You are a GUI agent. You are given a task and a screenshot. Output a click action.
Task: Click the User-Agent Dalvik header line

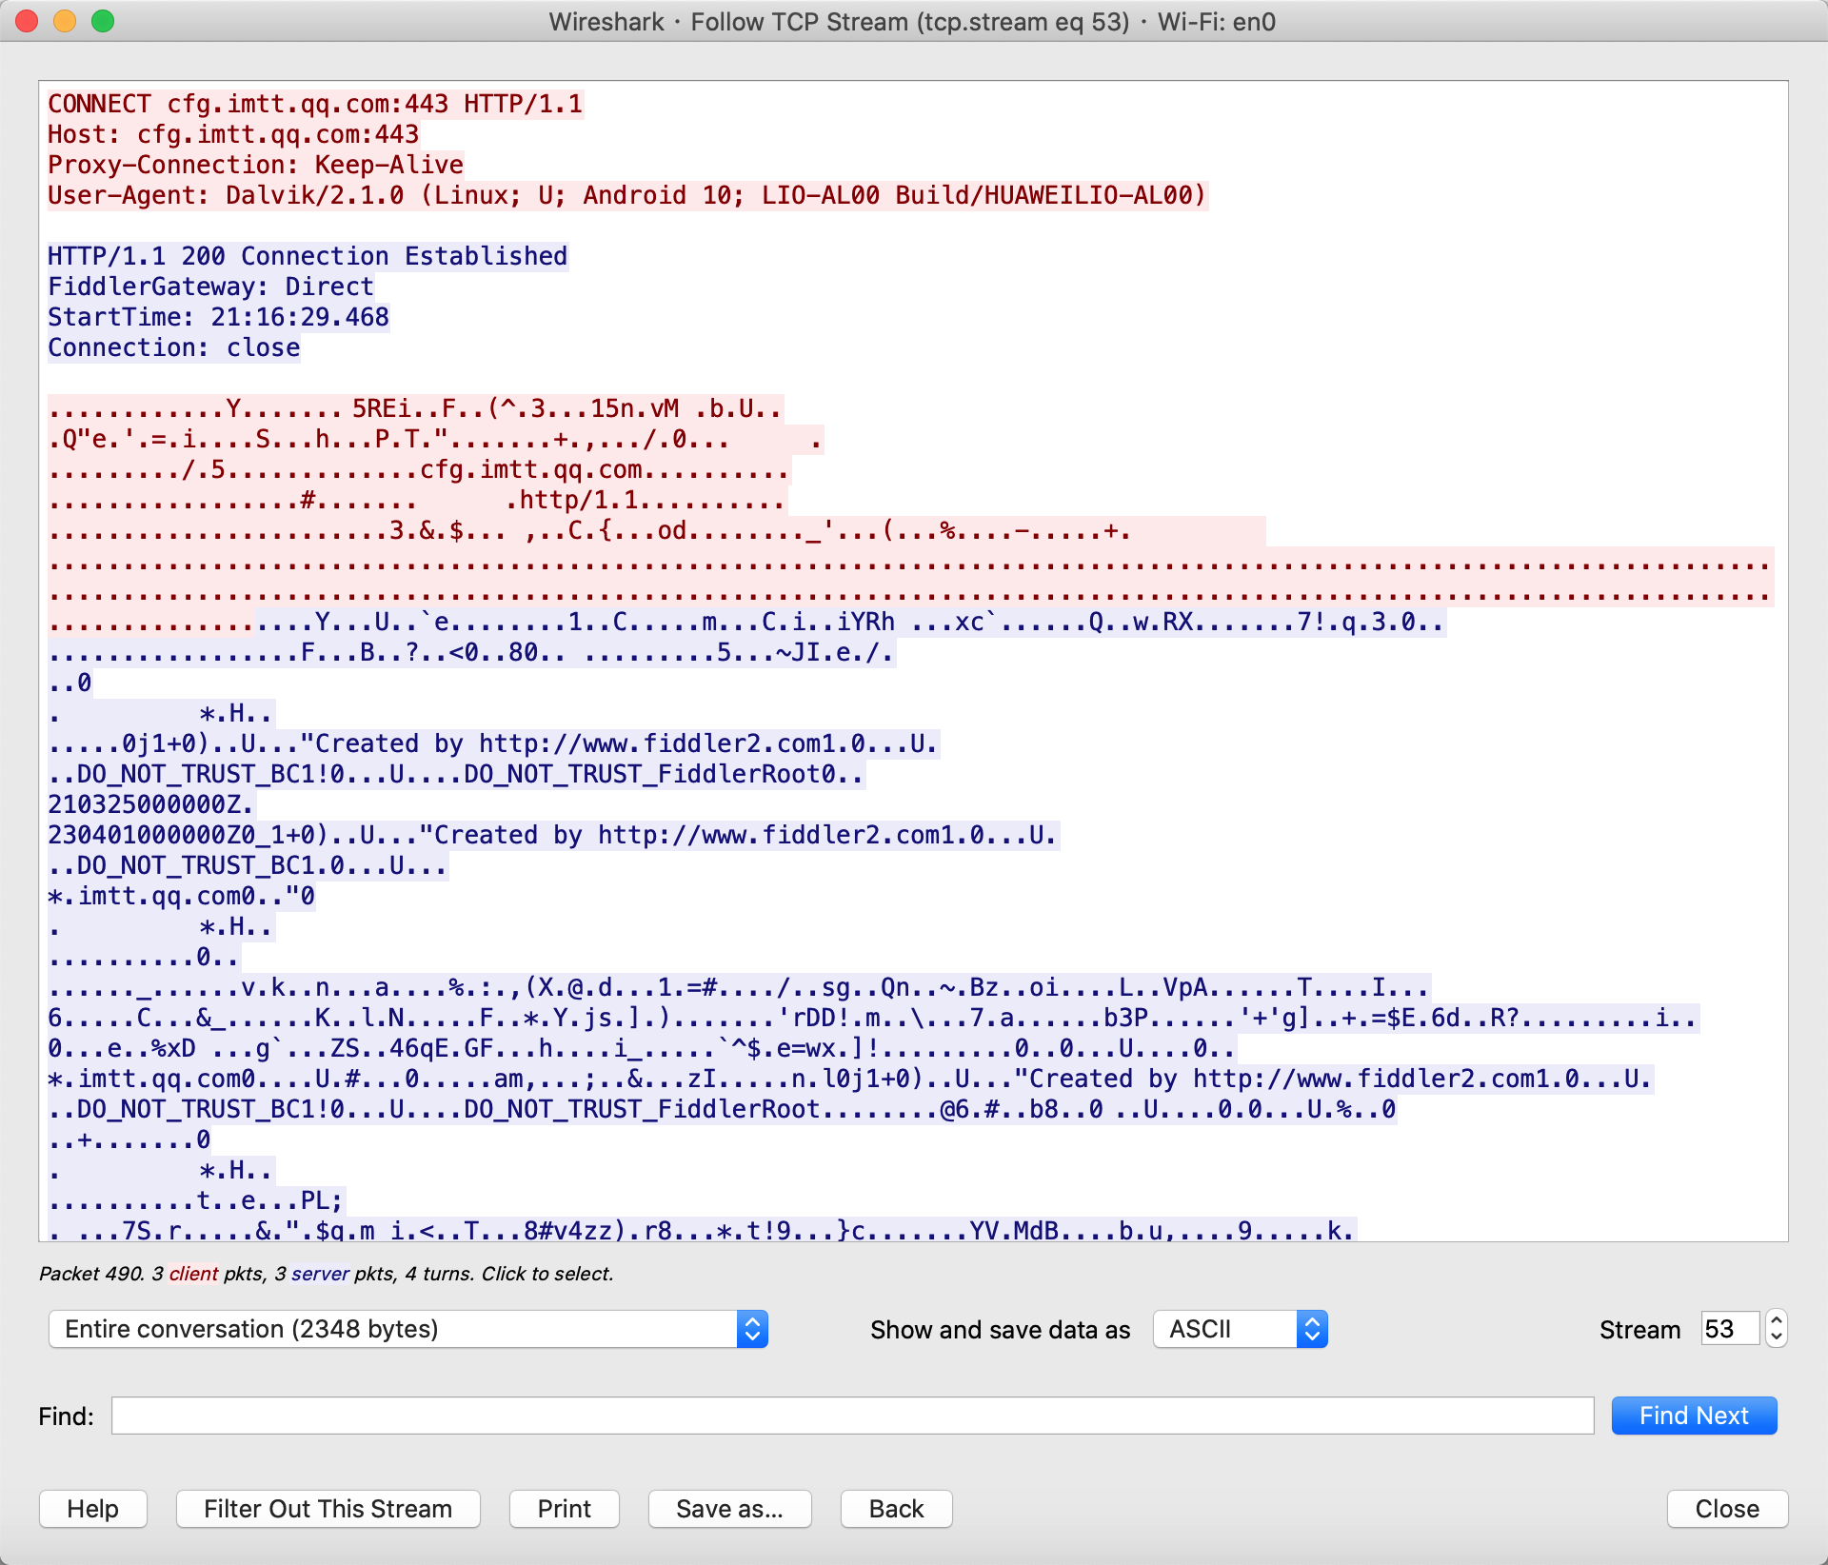(x=626, y=195)
